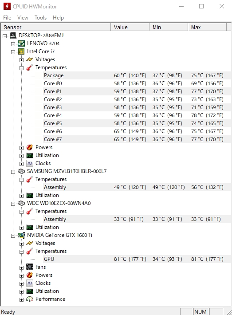232x315 pixels.
Task: Expand the LENOVO 3704 tree node
Action: (13, 44)
